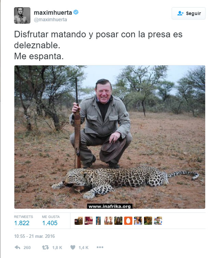The width and height of the screenshot is (212, 258).
Task: Click the second liker avatar in pink
Action: click(89, 221)
